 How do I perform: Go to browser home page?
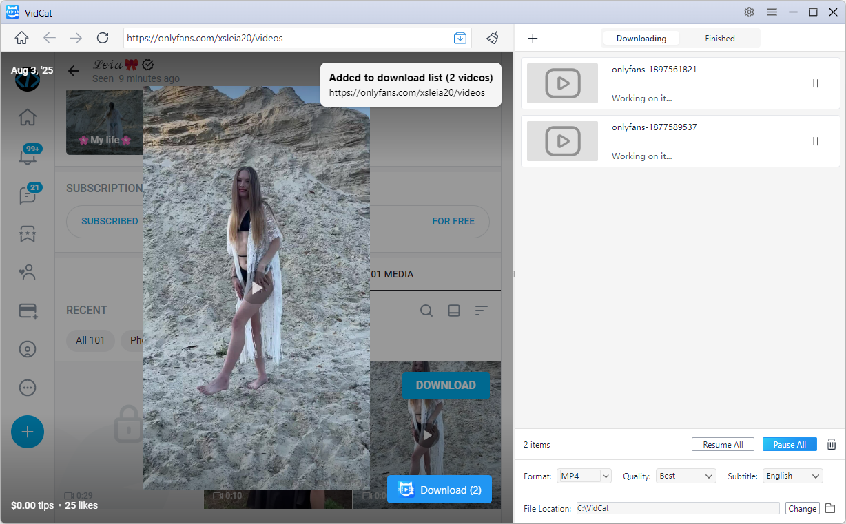[22, 38]
